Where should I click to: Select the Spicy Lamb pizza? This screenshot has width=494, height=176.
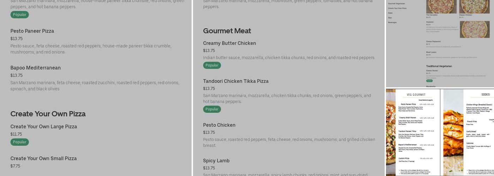tap(216, 161)
